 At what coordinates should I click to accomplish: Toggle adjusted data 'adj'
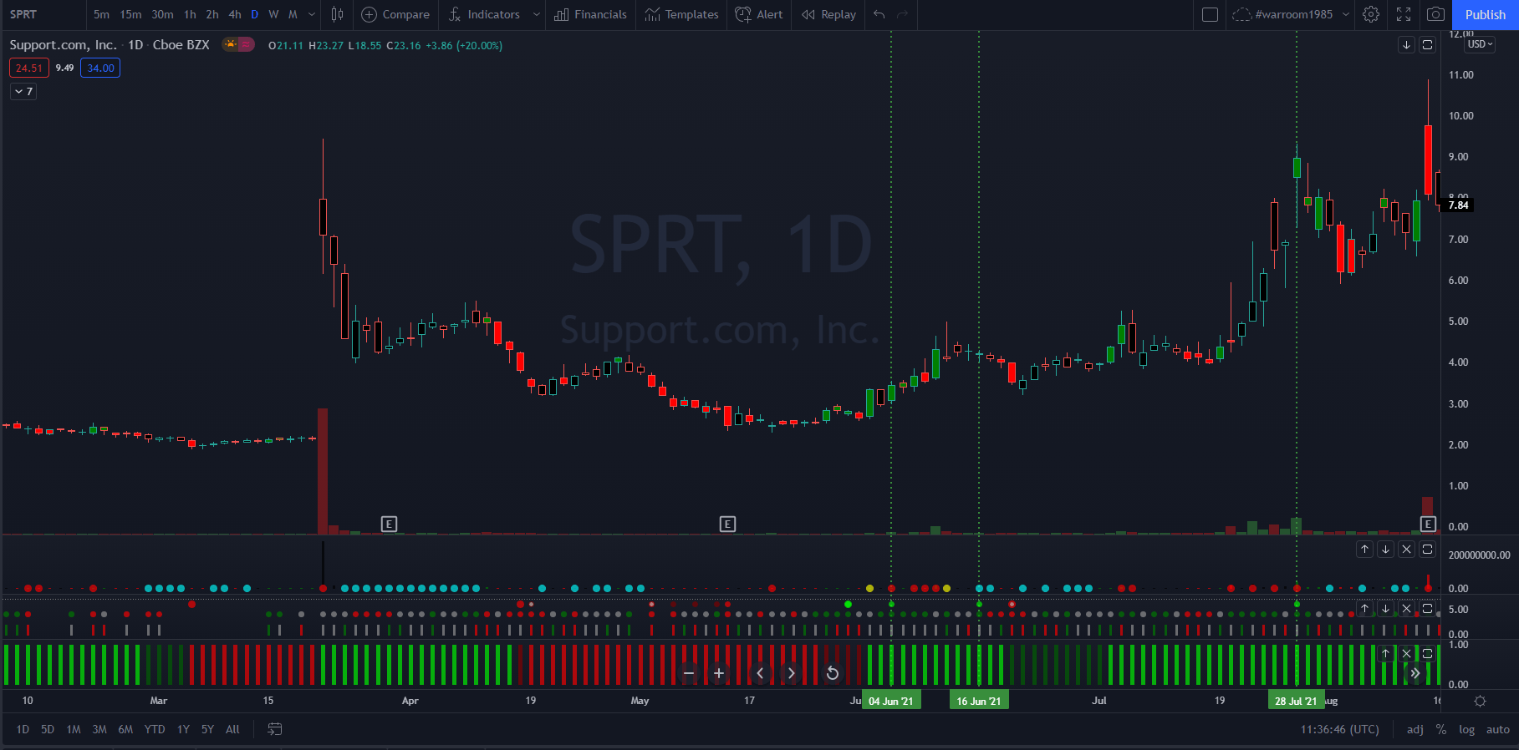[1415, 729]
